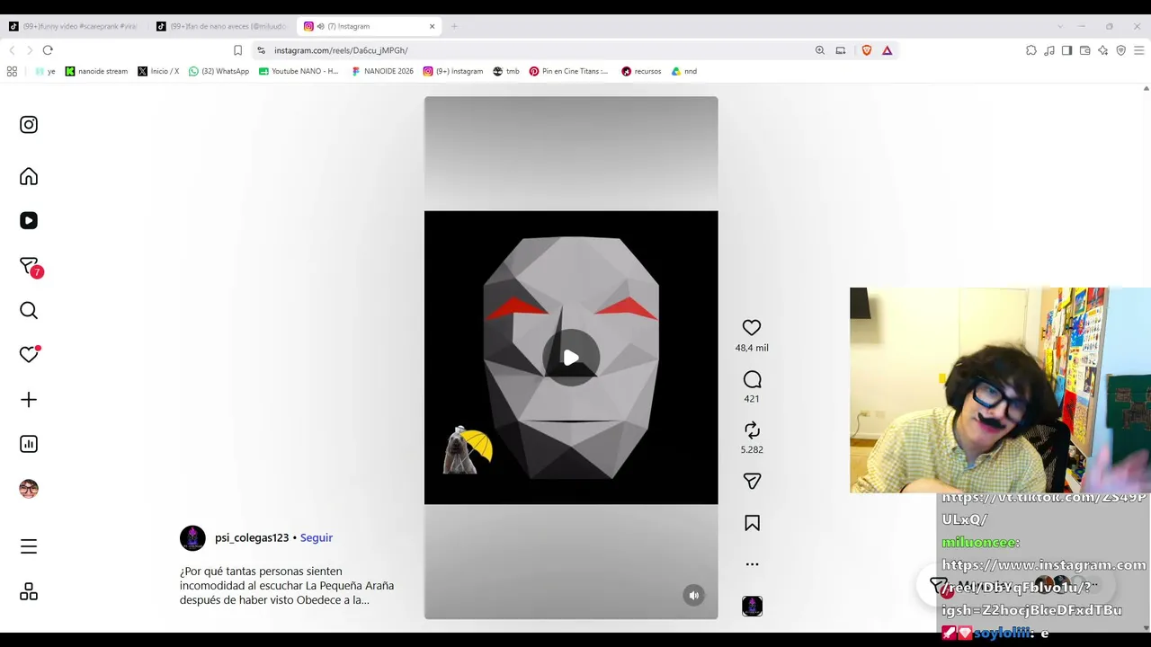Open the VPN shield icon in toolbar
1151x647 pixels.
pos(1120,50)
